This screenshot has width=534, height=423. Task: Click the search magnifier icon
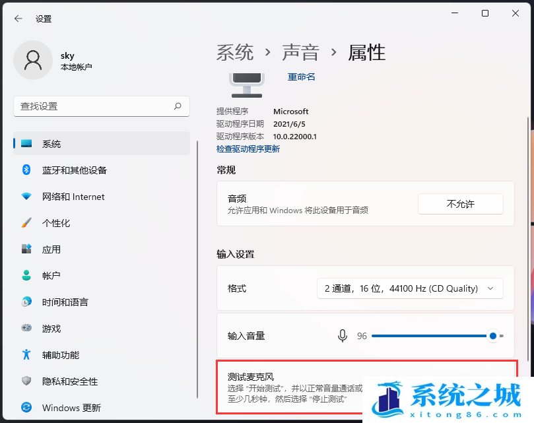click(x=178, y=106)
